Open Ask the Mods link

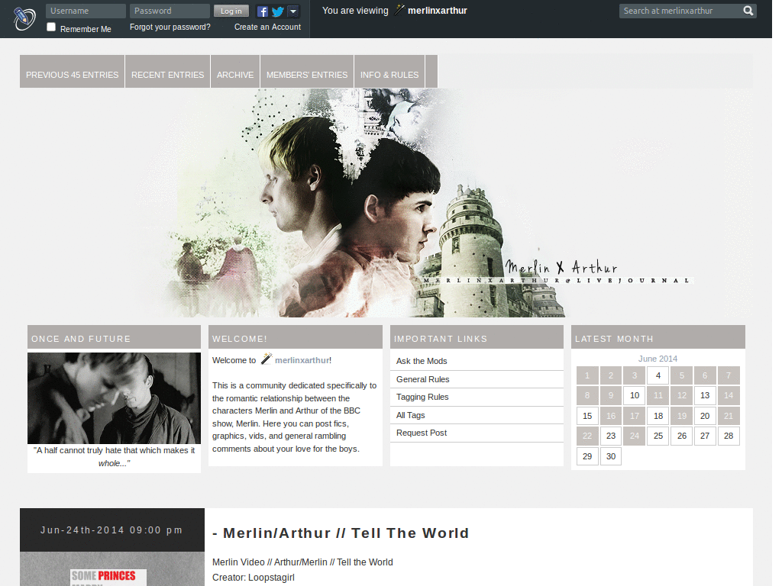point(422,361)
